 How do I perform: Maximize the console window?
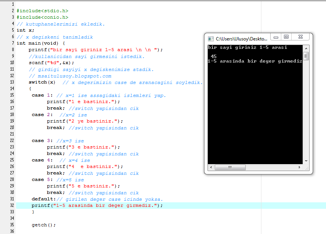286,37
